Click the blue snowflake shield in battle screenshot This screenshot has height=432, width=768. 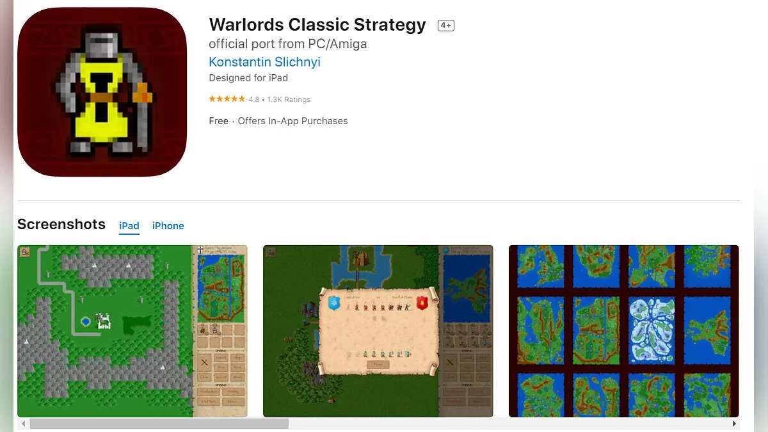[x=333, y=303]
